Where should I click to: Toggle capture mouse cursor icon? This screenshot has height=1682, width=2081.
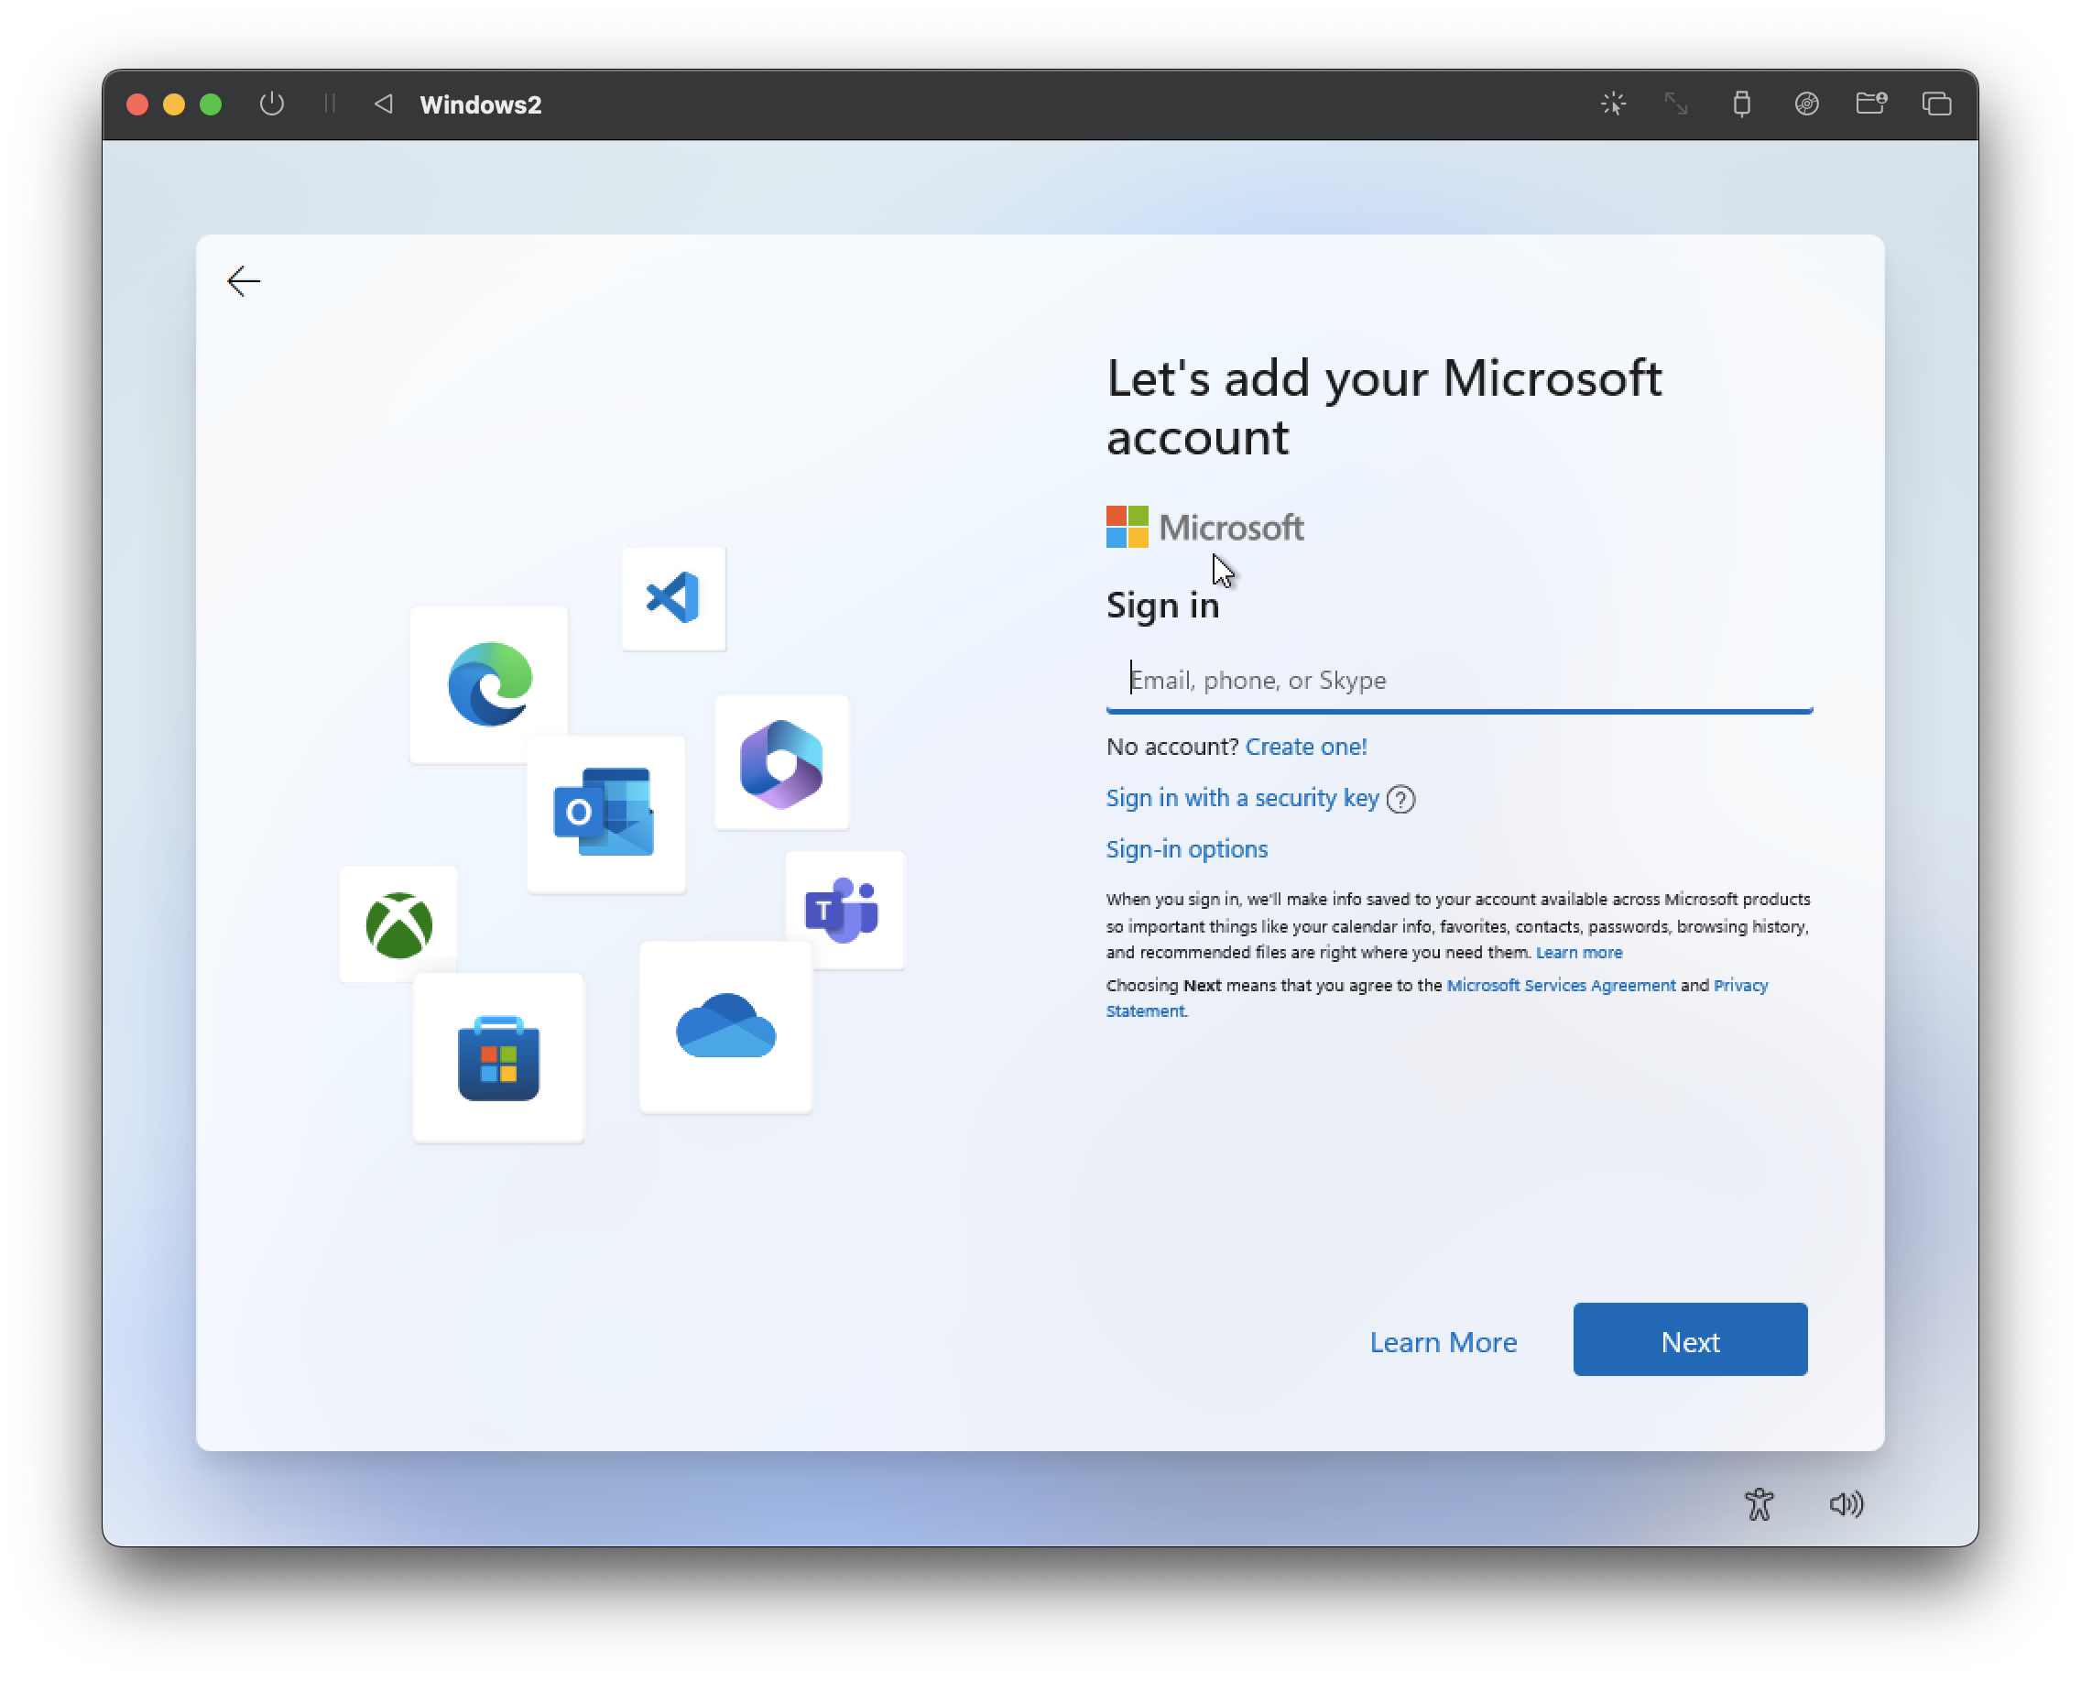click(x=1613, y=104)
